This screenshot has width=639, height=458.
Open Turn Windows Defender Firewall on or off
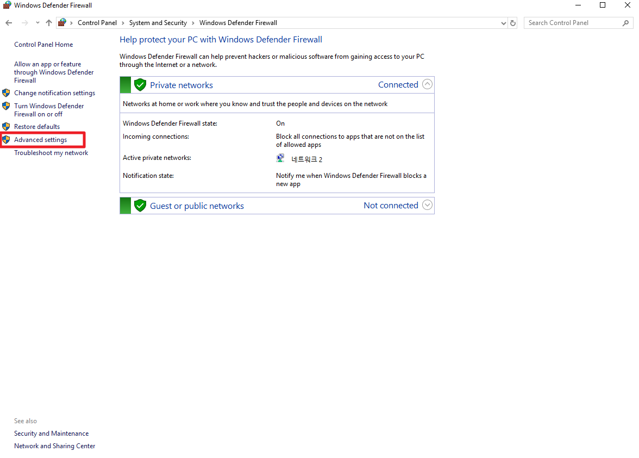point(49,110)
